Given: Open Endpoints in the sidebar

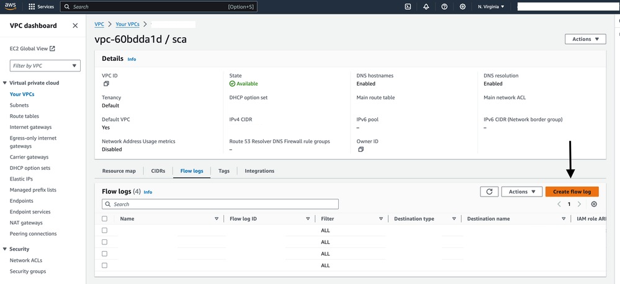Looking at the screenshot, I should click(x=21, y=201).
